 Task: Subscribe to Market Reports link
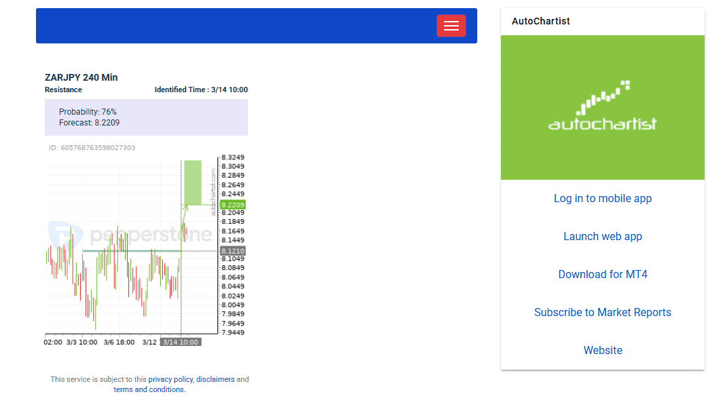coord(603,312)
